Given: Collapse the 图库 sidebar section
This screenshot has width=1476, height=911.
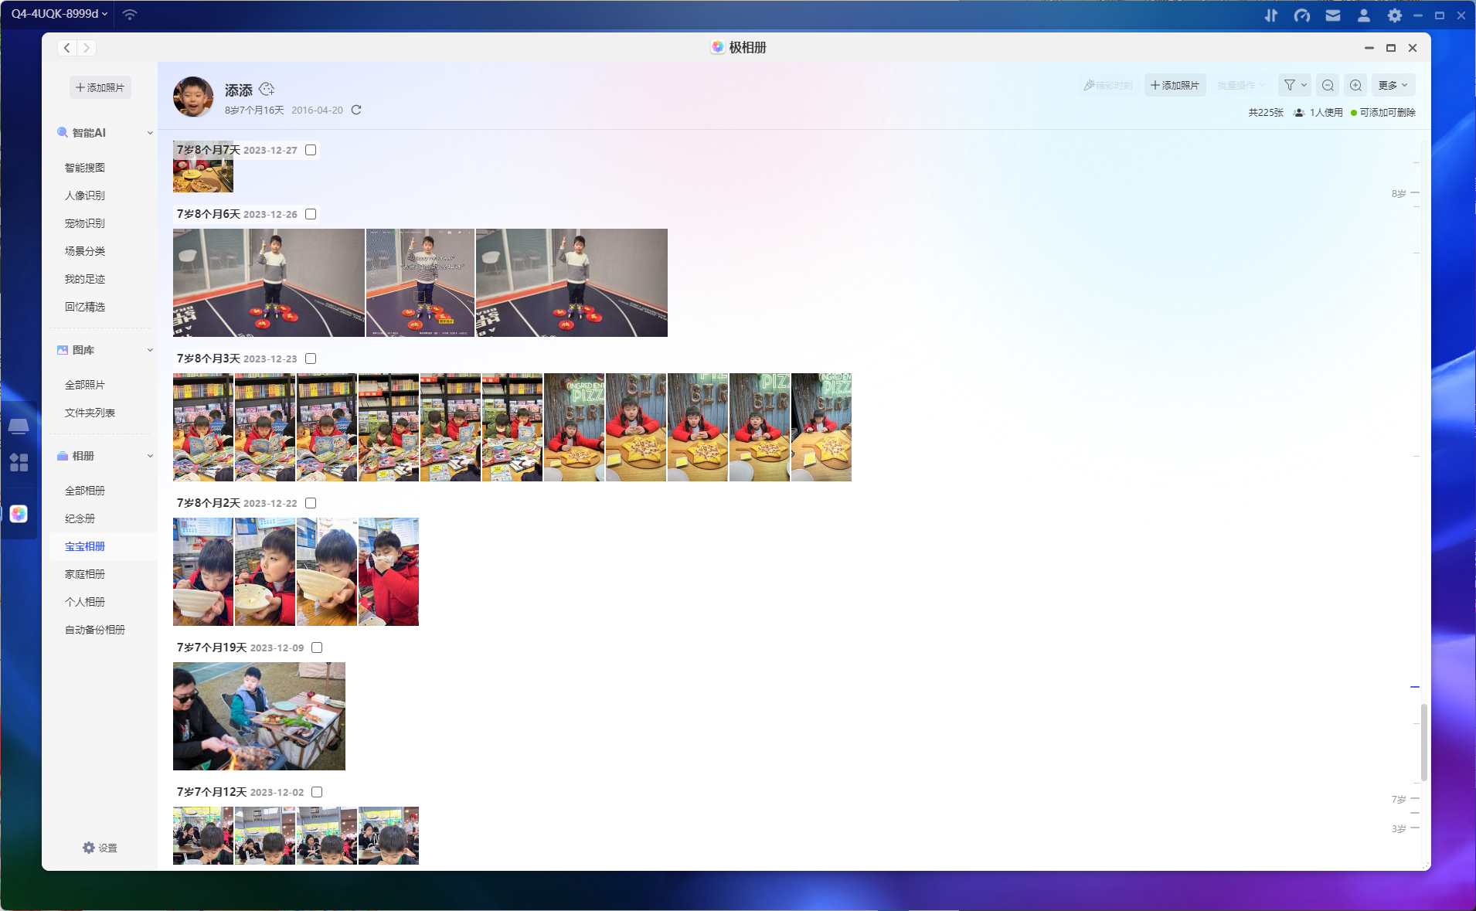Looking at the screenshot, I should tap(150, 350).
